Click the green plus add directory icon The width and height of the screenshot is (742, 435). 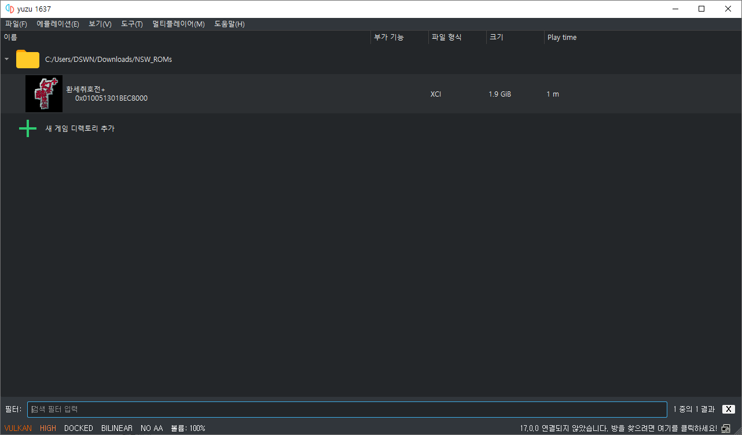28,128
